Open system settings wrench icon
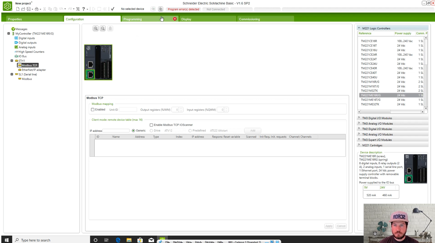 coord(78,9)
